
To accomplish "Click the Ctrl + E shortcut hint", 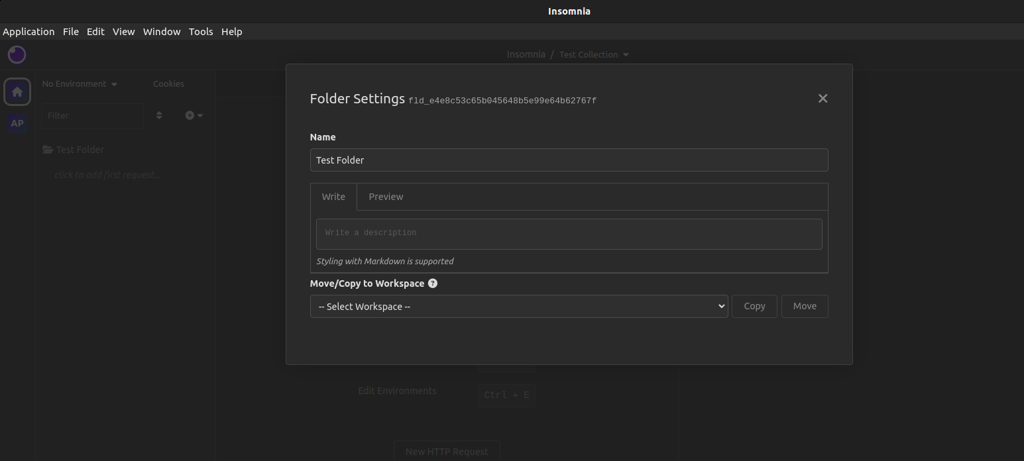I will point(506,395).
